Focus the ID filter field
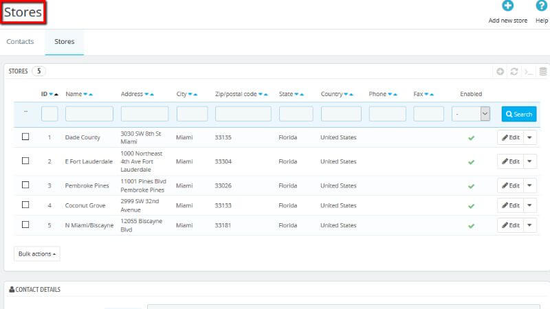The height and width of the screenshot is (309, 550). click(x=49, y=114)
